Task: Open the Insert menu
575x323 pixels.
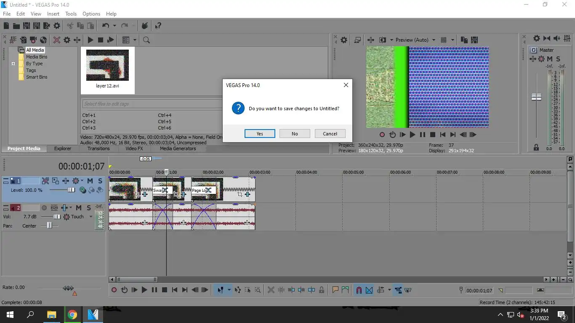Action: [x=53, y=14]
